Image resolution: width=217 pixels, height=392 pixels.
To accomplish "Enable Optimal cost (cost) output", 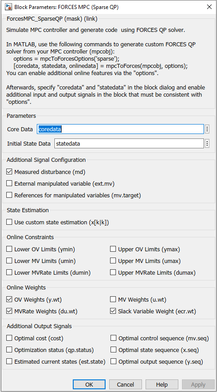I will tap(9, 338).
